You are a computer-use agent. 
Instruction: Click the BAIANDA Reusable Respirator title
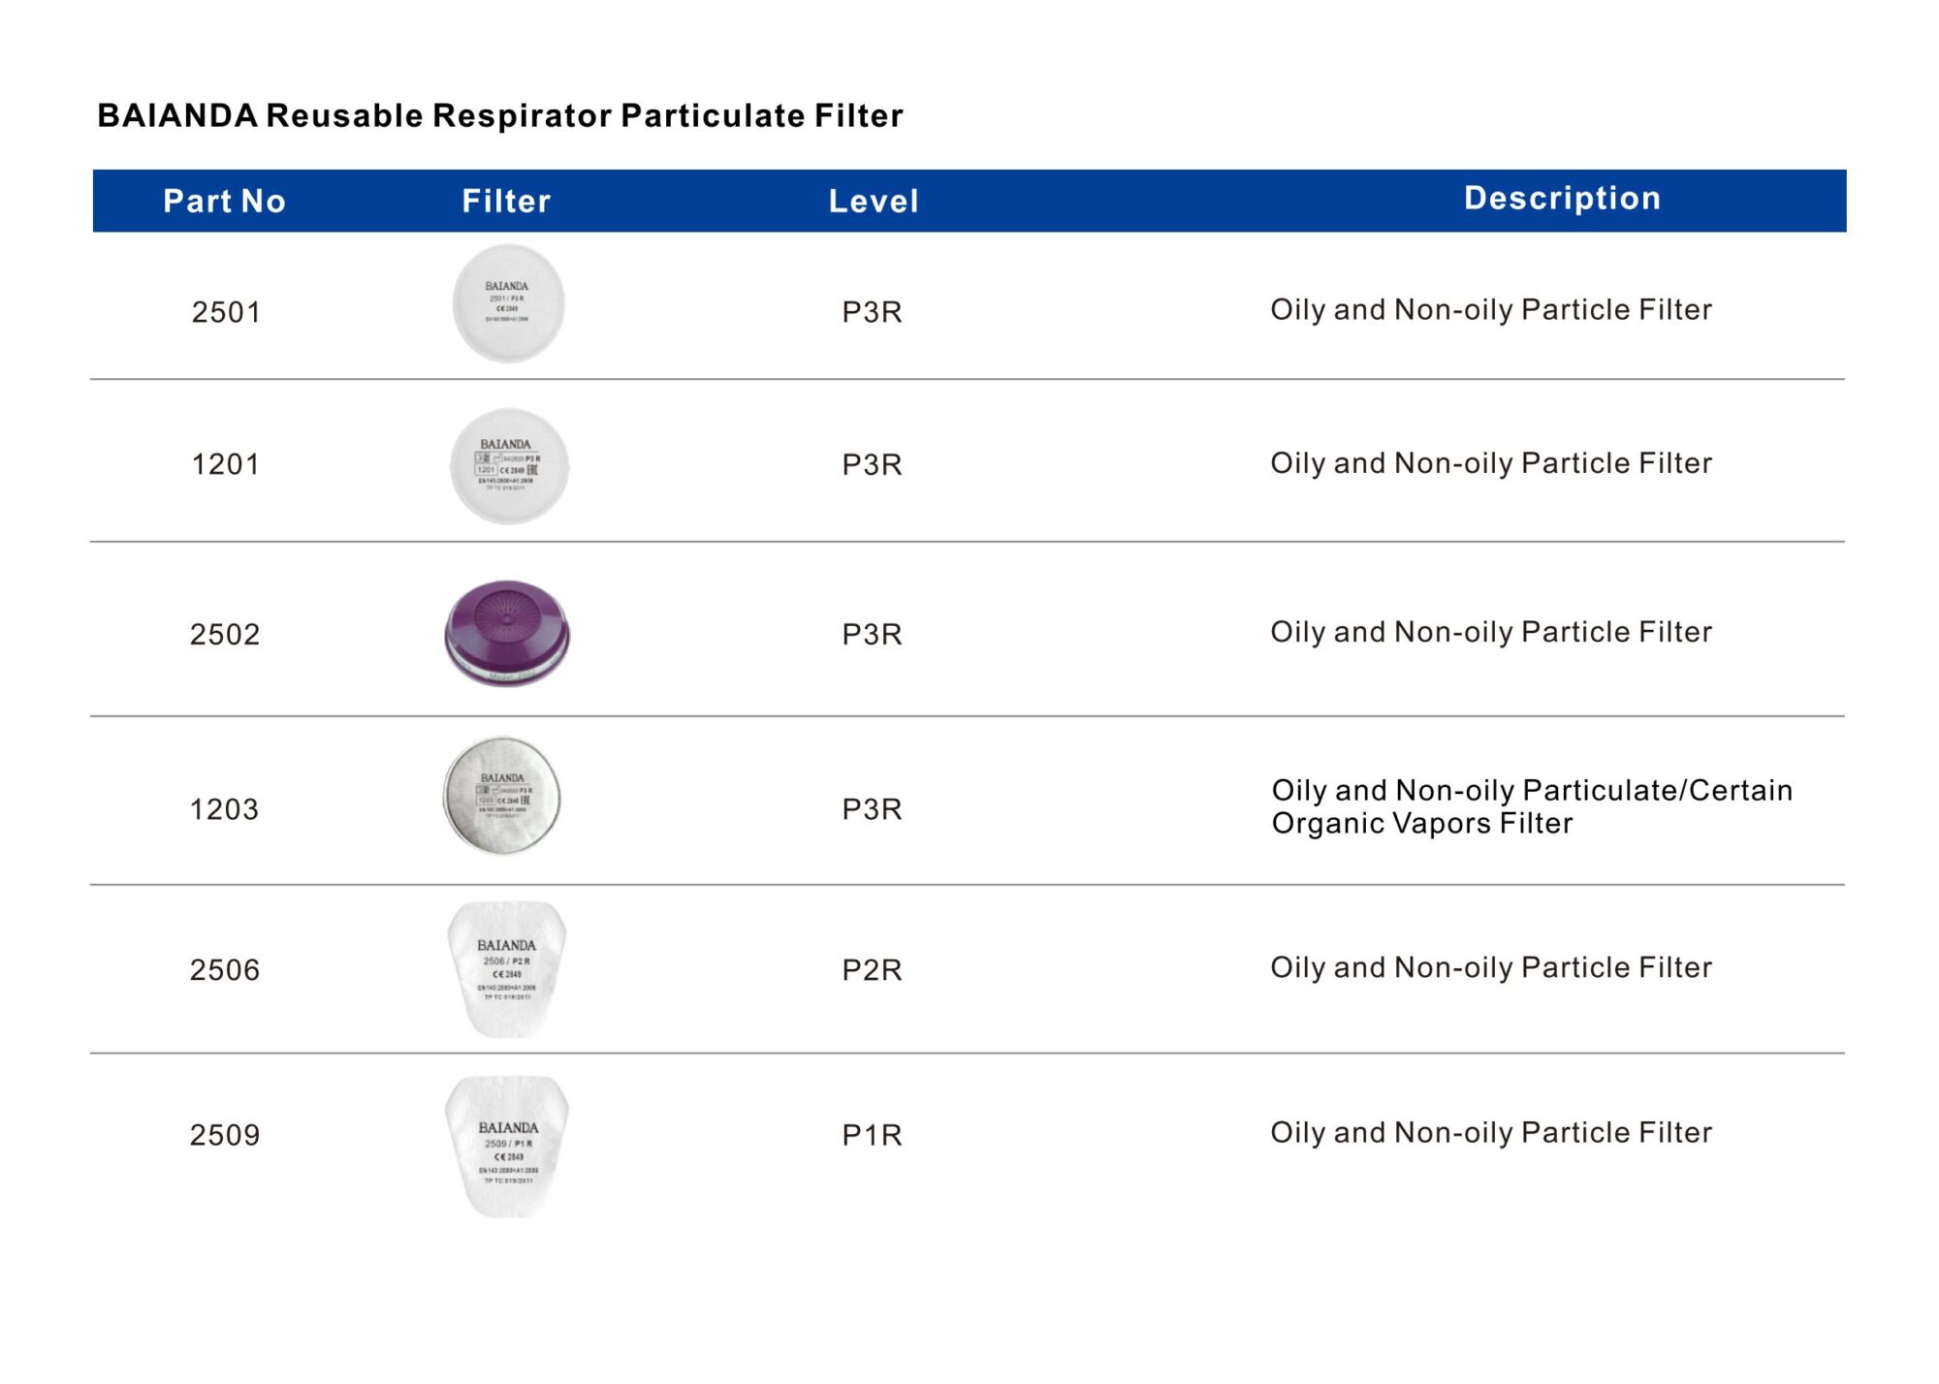click(x=500, y=115)
